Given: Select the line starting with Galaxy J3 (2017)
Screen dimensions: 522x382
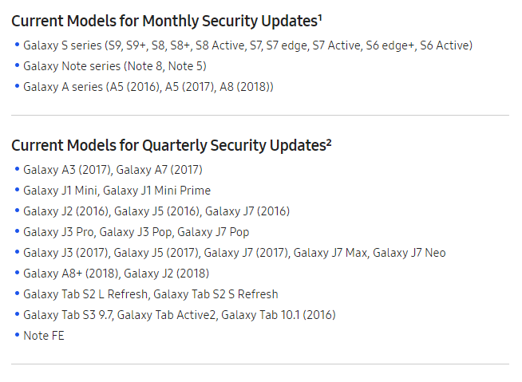Looking at the screenshot, I should click(x=234, y=253).
